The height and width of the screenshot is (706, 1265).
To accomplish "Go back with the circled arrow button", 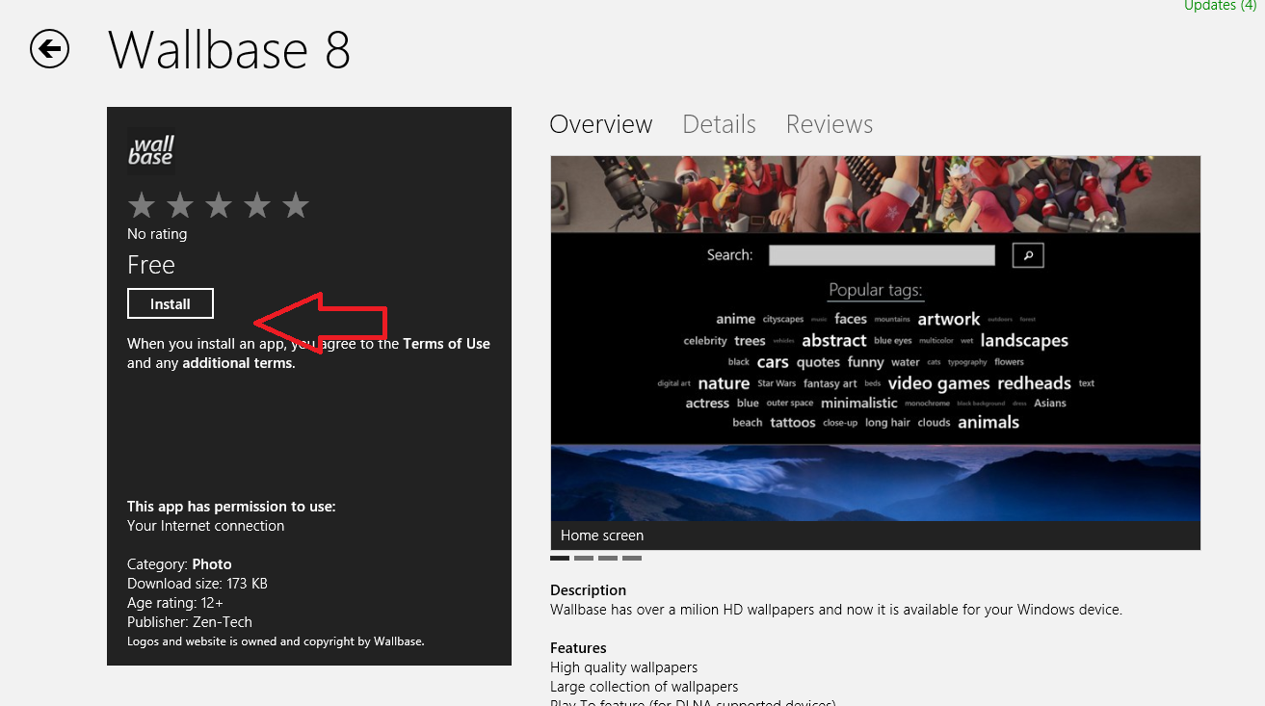I will pos(49,49).
